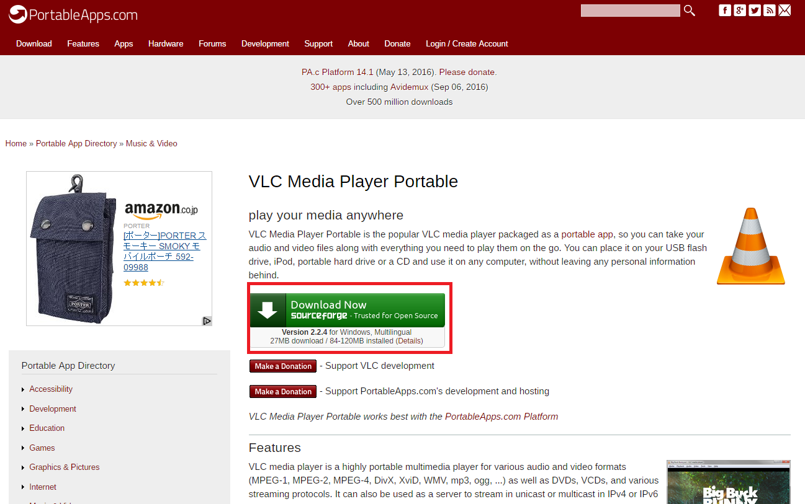805x504 pixels.
Task: Open the Facebook social icon
Action: pos(724,10)
